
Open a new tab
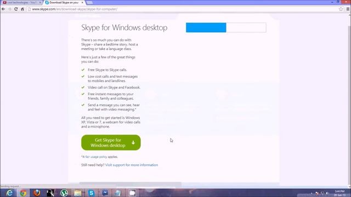tap(89, 3)
